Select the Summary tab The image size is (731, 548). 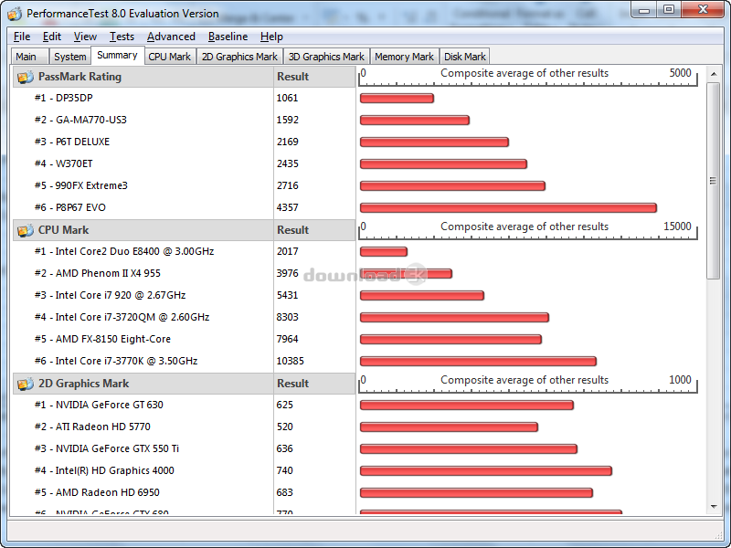point(118,55)
